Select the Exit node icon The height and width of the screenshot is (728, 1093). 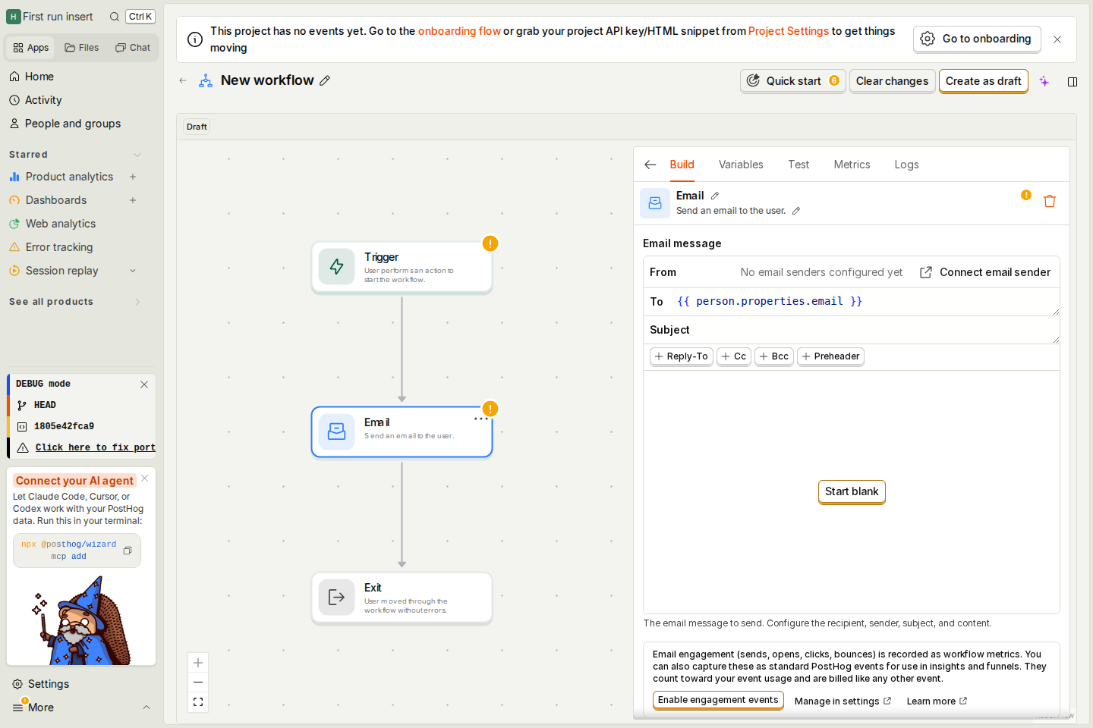coord(336,598)
